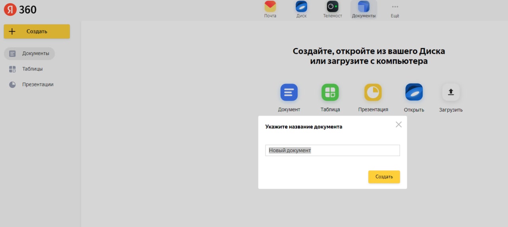Create a new Презентация via yellow icon
The width and height of the screenshot is (508, 227).
[373, 92]
